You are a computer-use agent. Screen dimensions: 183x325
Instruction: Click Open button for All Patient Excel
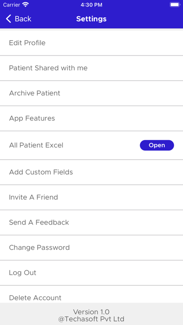coord(157,145)
